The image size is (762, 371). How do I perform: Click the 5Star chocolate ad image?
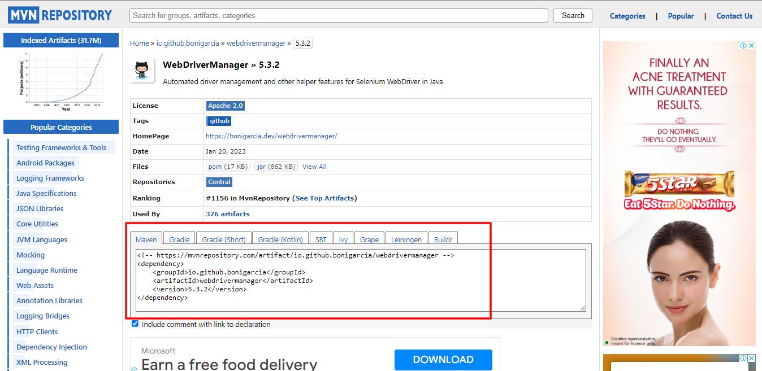[679, 191]
